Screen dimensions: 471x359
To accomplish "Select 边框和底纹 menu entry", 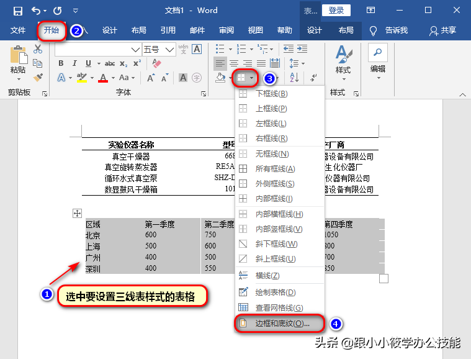I will click(282, 323).
